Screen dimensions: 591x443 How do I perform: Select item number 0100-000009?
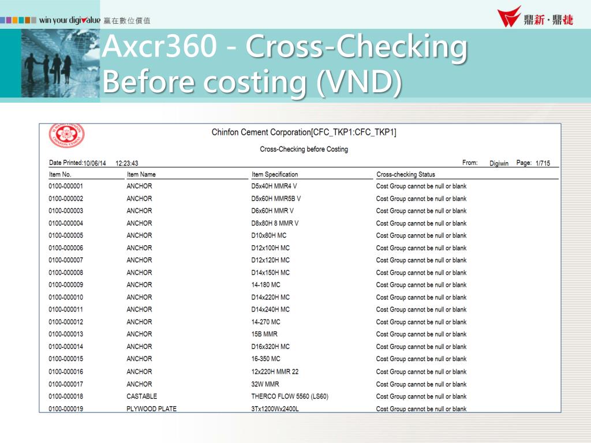tap(66, 285)
